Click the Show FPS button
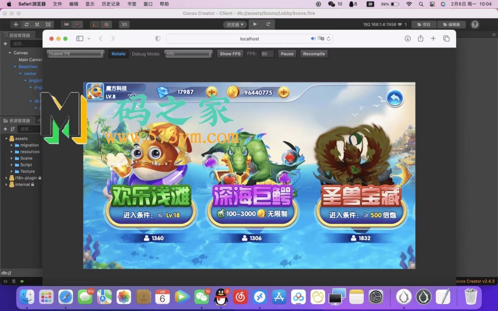Viewport: 498px width, 311px height. click(230, 53)
